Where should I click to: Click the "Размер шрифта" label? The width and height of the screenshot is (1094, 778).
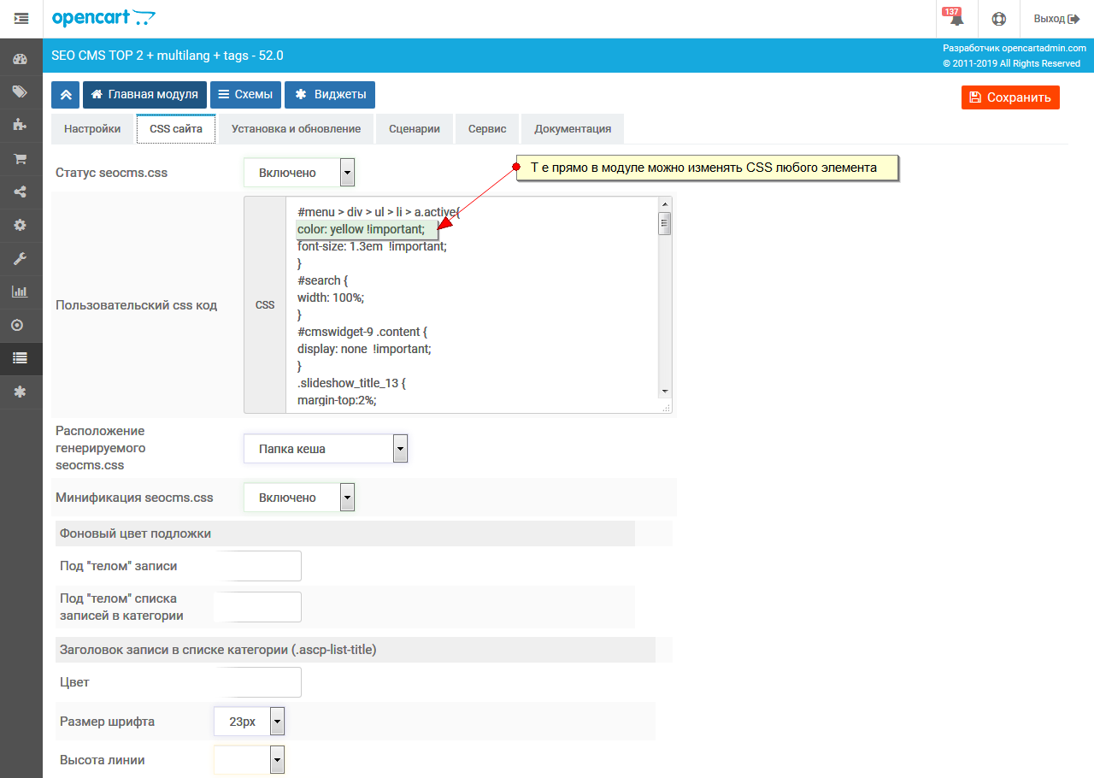point(107,722)
